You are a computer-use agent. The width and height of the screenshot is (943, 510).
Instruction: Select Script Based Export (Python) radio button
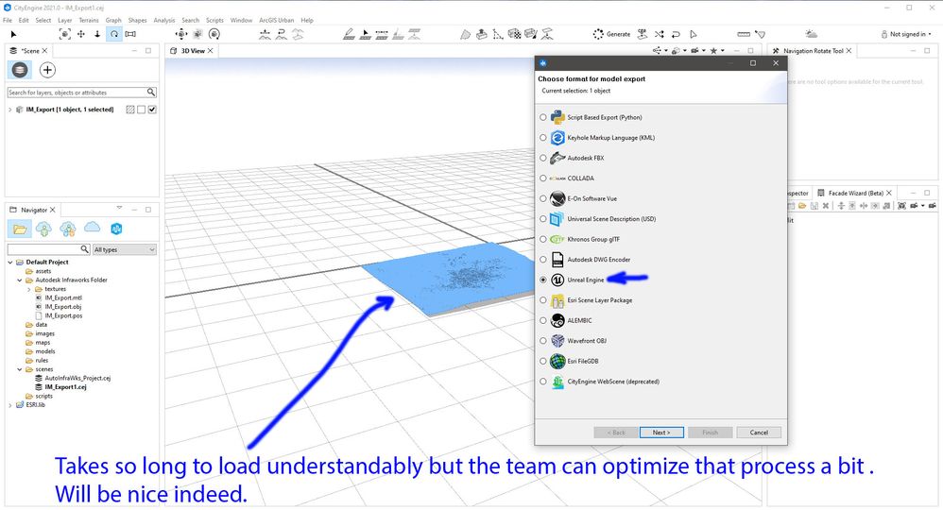[543, 117]
